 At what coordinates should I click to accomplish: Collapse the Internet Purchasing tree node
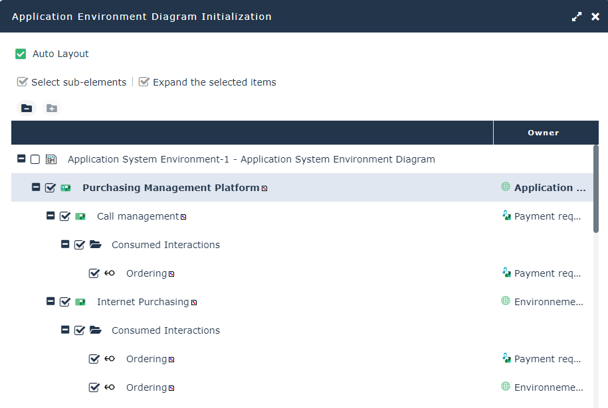51,302
